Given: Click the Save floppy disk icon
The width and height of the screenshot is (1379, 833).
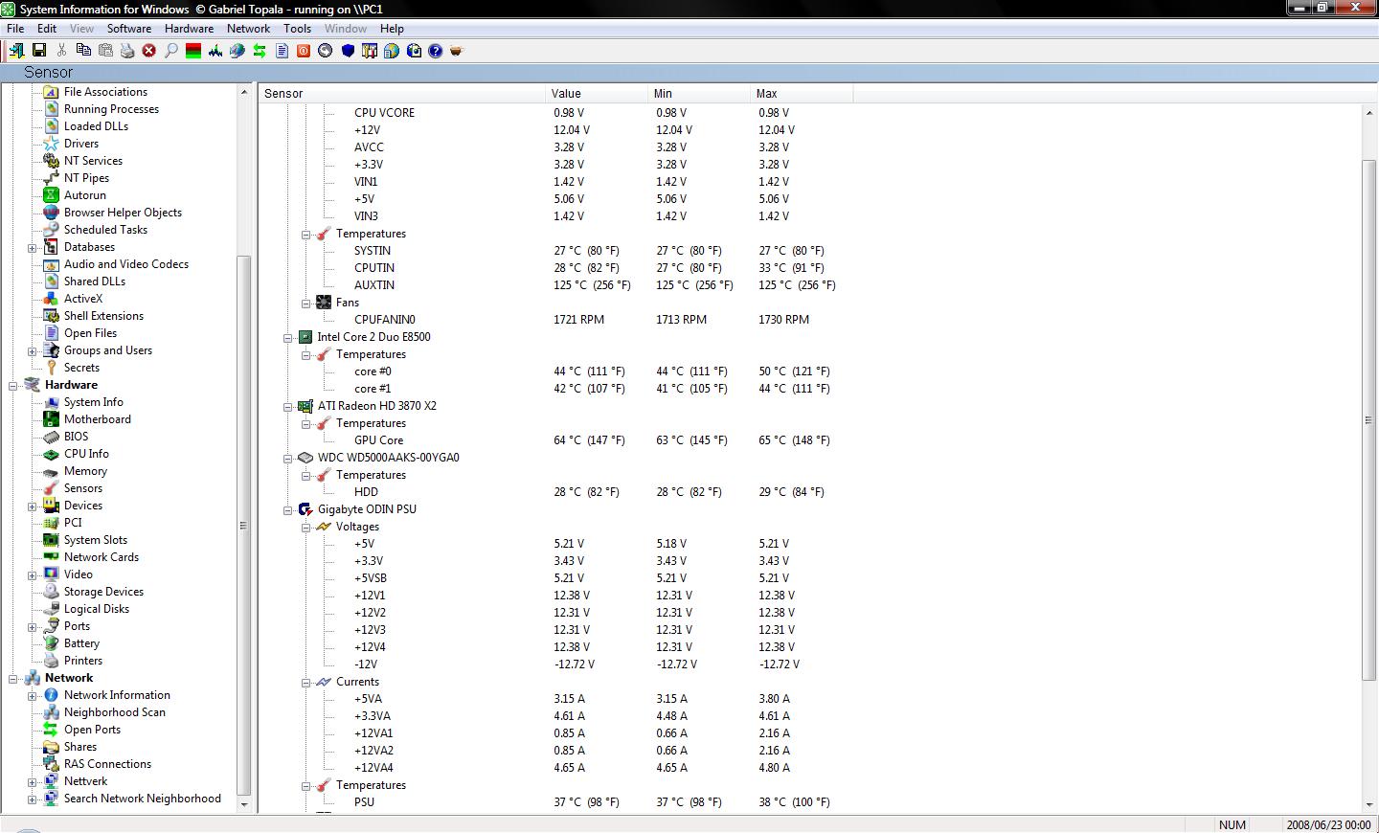Looking at the screenshot, I should (39, 51).
